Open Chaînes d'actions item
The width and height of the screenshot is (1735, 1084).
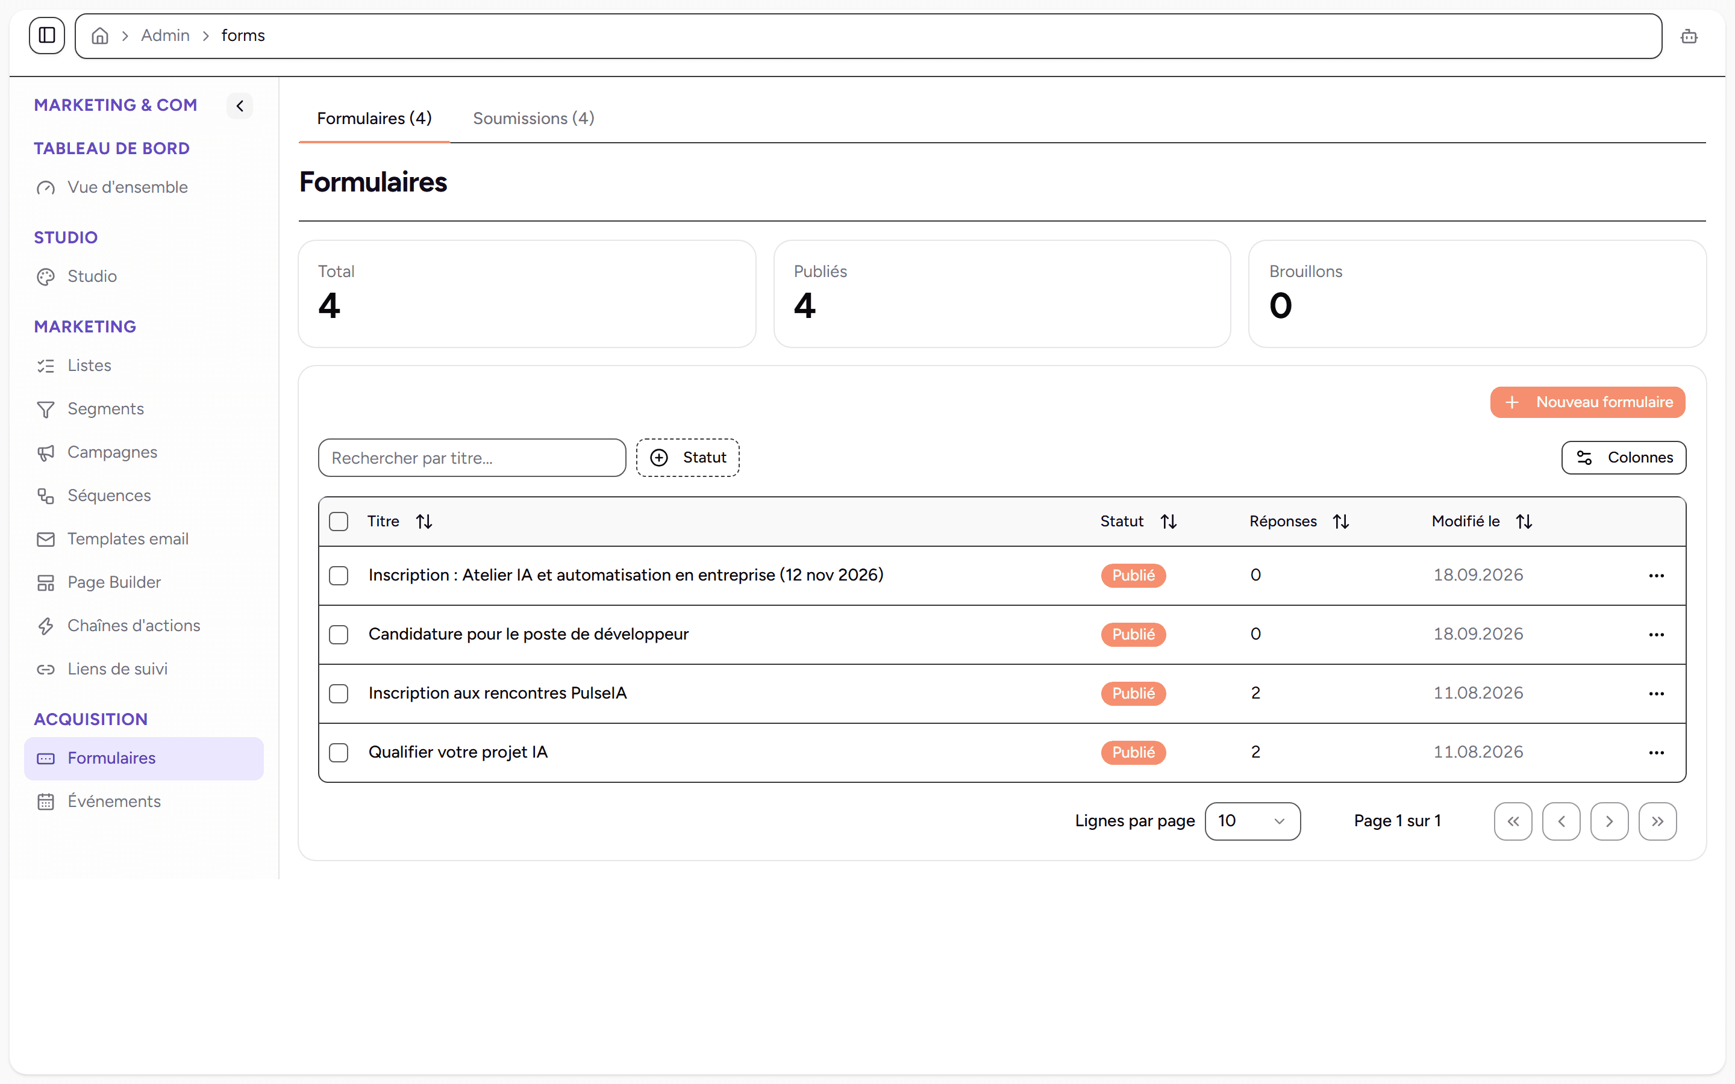tap(143, 626)
